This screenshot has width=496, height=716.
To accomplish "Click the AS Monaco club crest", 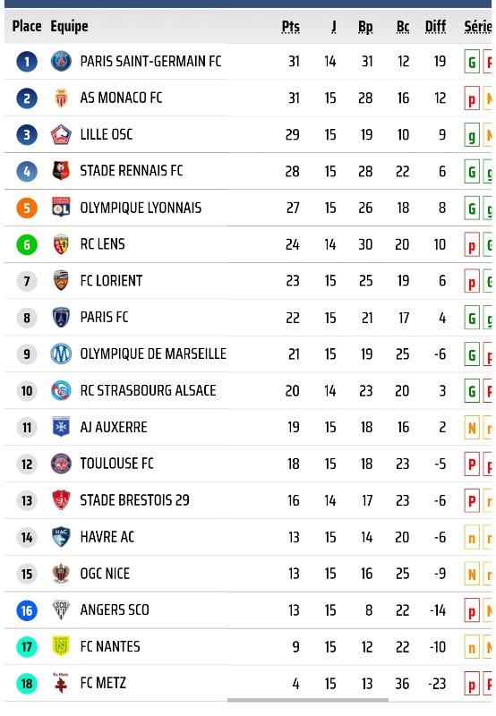I will 61,98.
